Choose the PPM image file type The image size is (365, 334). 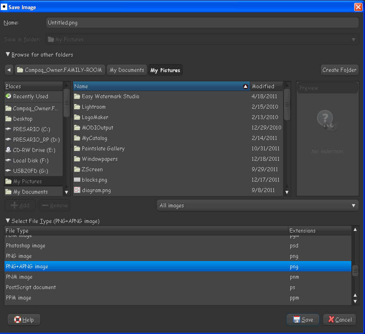178,298
